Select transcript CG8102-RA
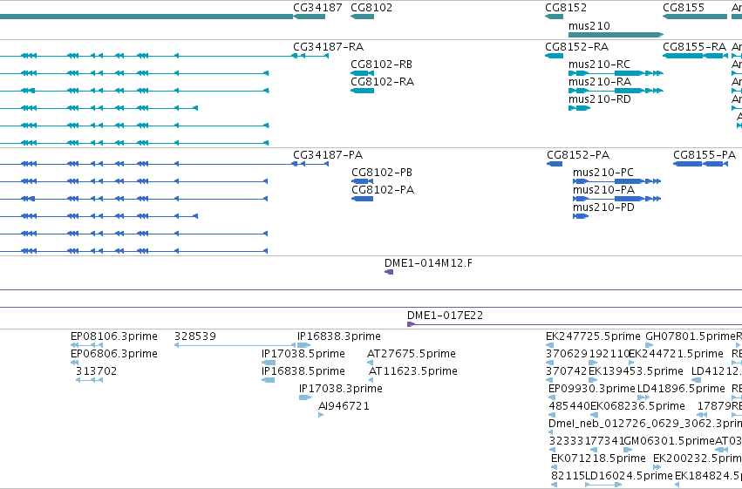 click(382, 82)
